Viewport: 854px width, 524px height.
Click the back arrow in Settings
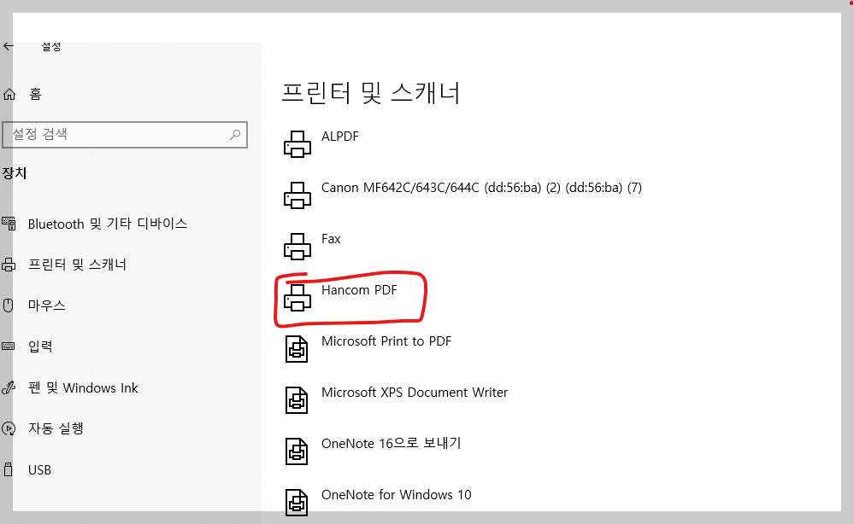[x=9, y=46]
